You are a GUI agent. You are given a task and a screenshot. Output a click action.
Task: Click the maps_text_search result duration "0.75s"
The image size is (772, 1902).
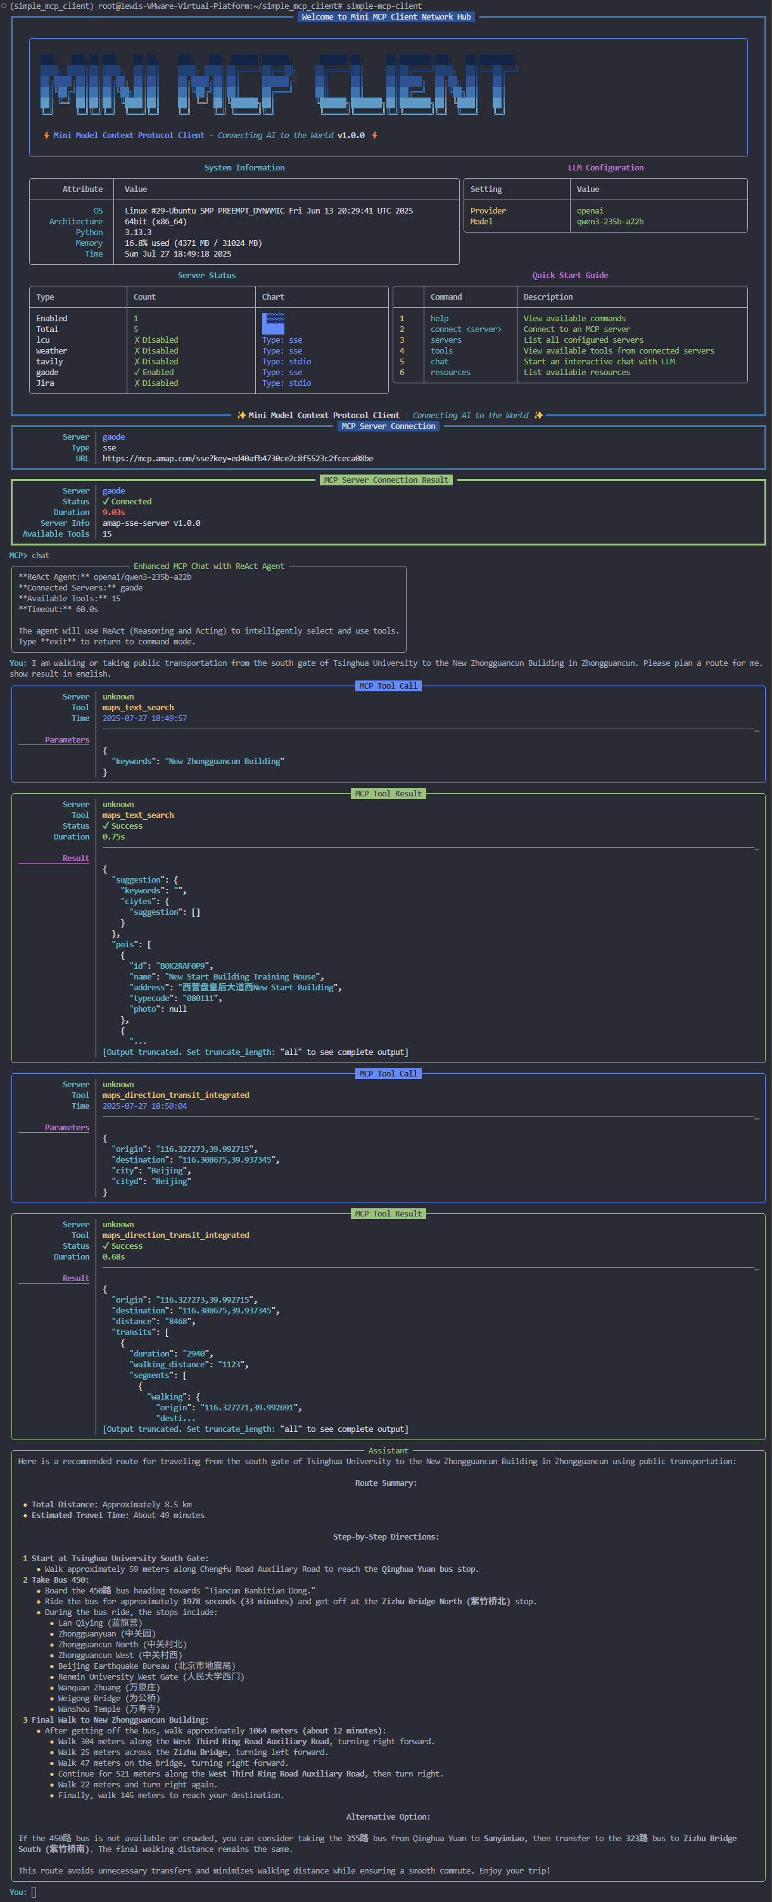(x=113, y=836)
